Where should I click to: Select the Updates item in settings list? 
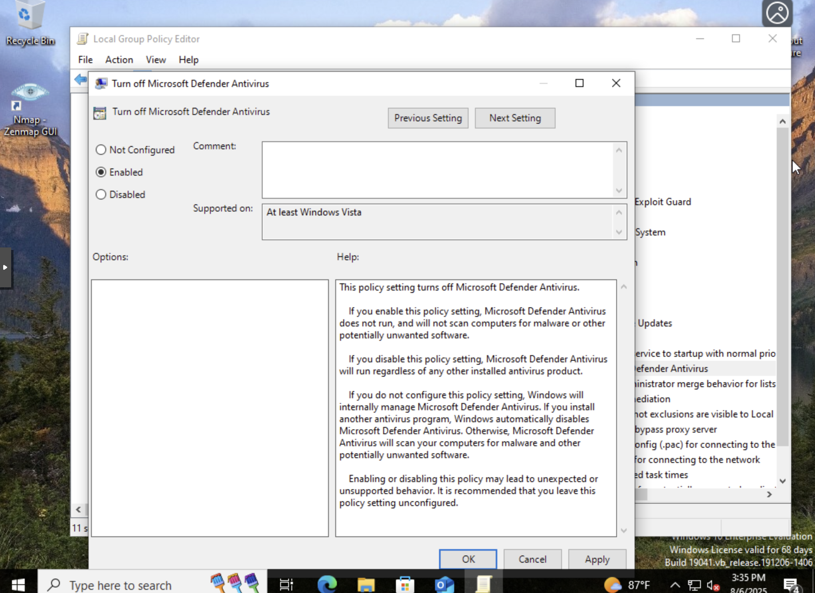click(655, 323)
